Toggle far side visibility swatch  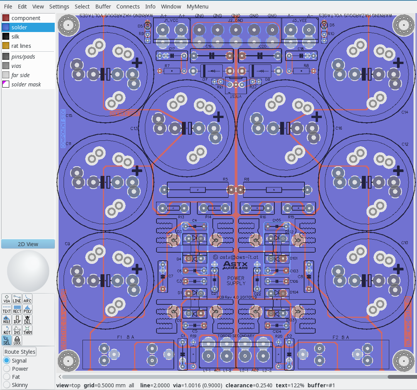point(6,75)
